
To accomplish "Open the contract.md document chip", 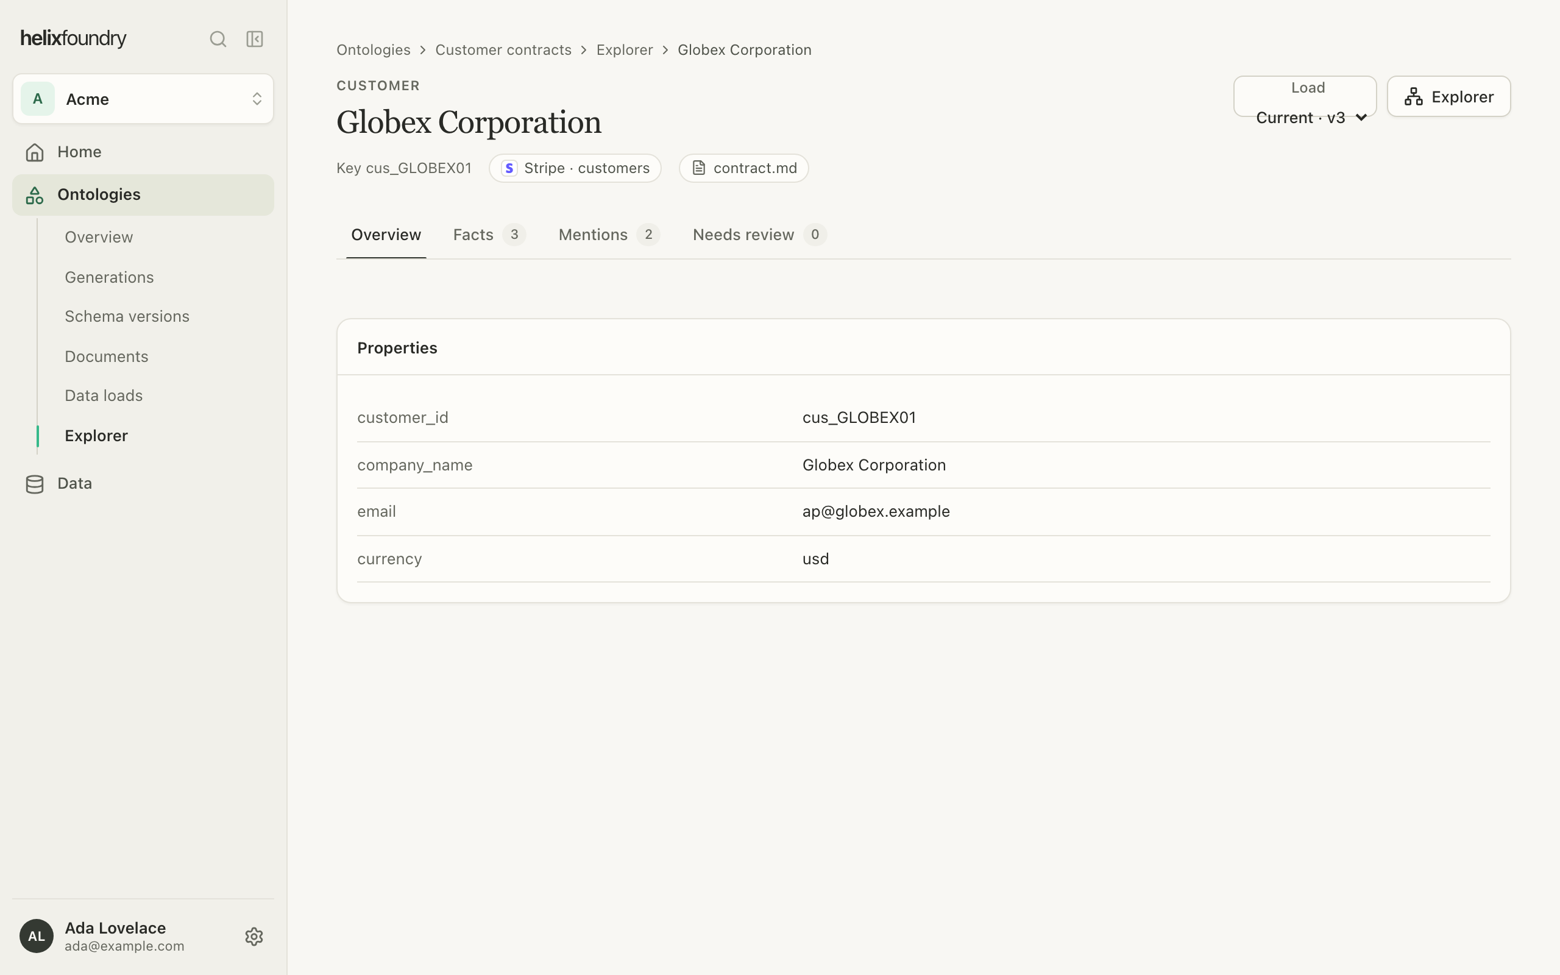I will pos(744,168).
